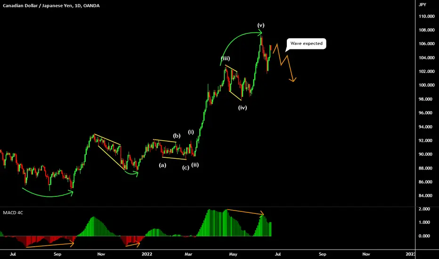
Task: Click the 'Nov' label before '2023' on the time axis
Action: 366,254
